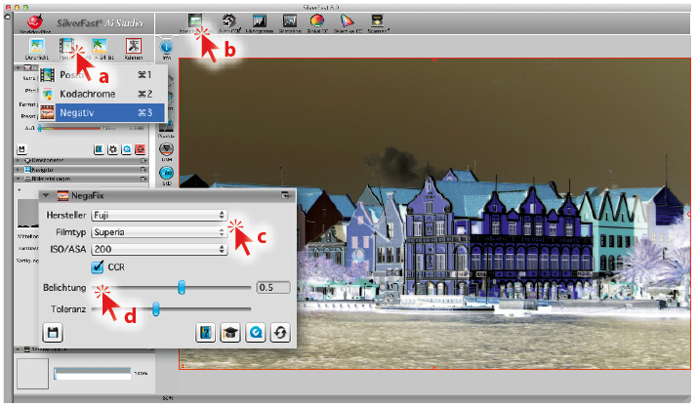Open the Selective CC tool

(x=348, y=20)
